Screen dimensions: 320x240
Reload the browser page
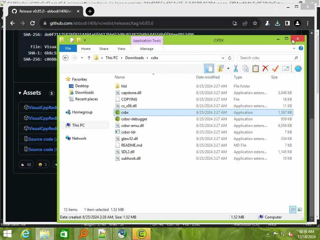(32, 23)
